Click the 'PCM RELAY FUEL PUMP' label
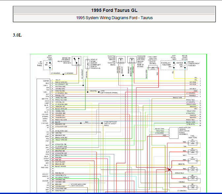 click(x=166, y=64)
